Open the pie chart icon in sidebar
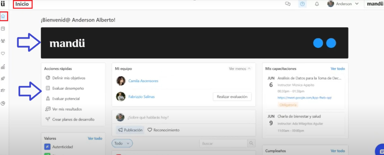 3,103
